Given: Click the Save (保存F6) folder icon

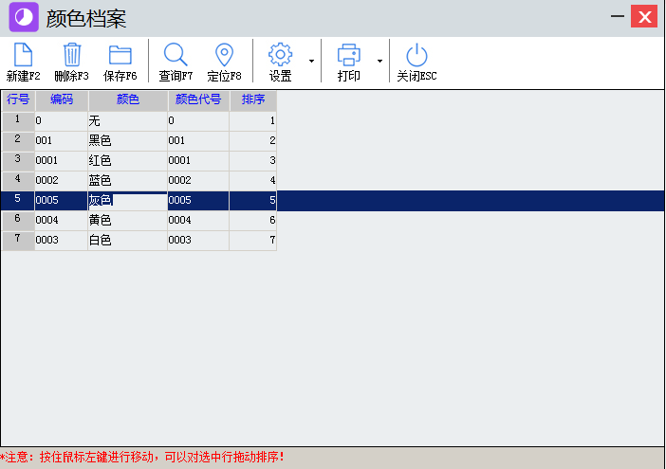Looking at the screenshot, I should click(120, 55).
